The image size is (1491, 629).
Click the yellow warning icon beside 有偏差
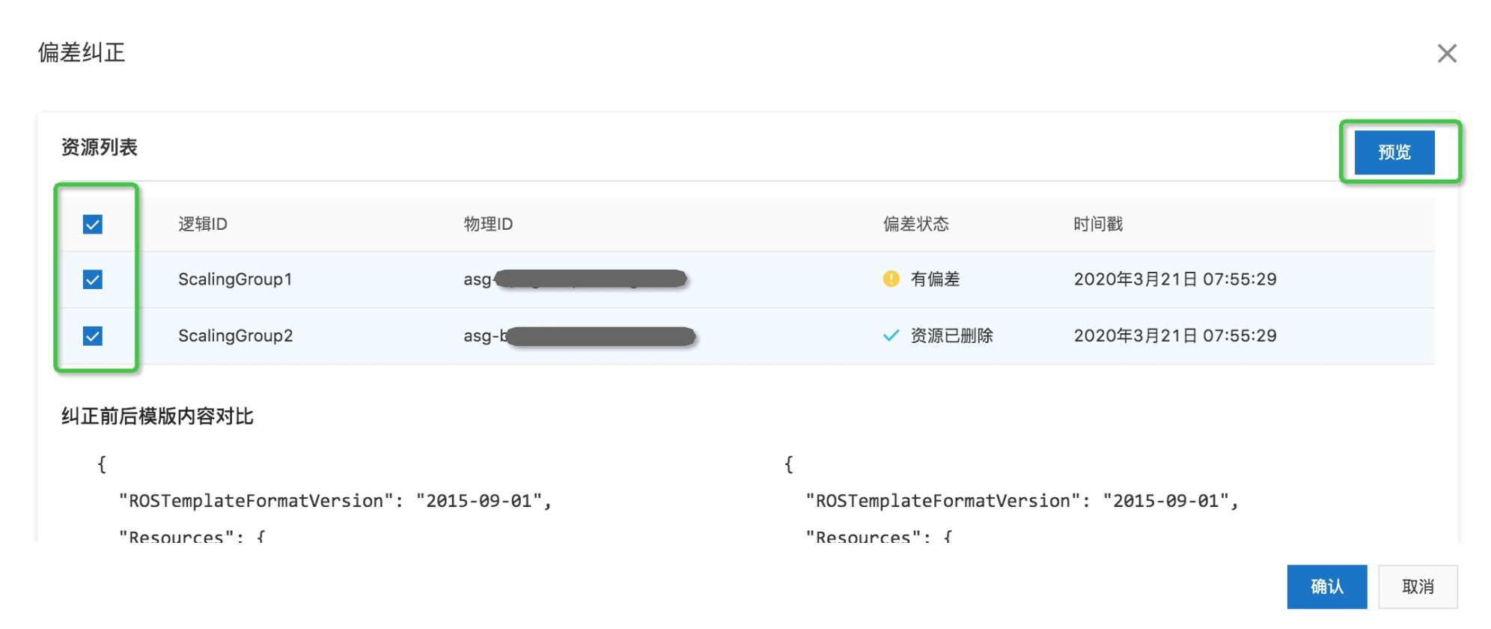891,279
